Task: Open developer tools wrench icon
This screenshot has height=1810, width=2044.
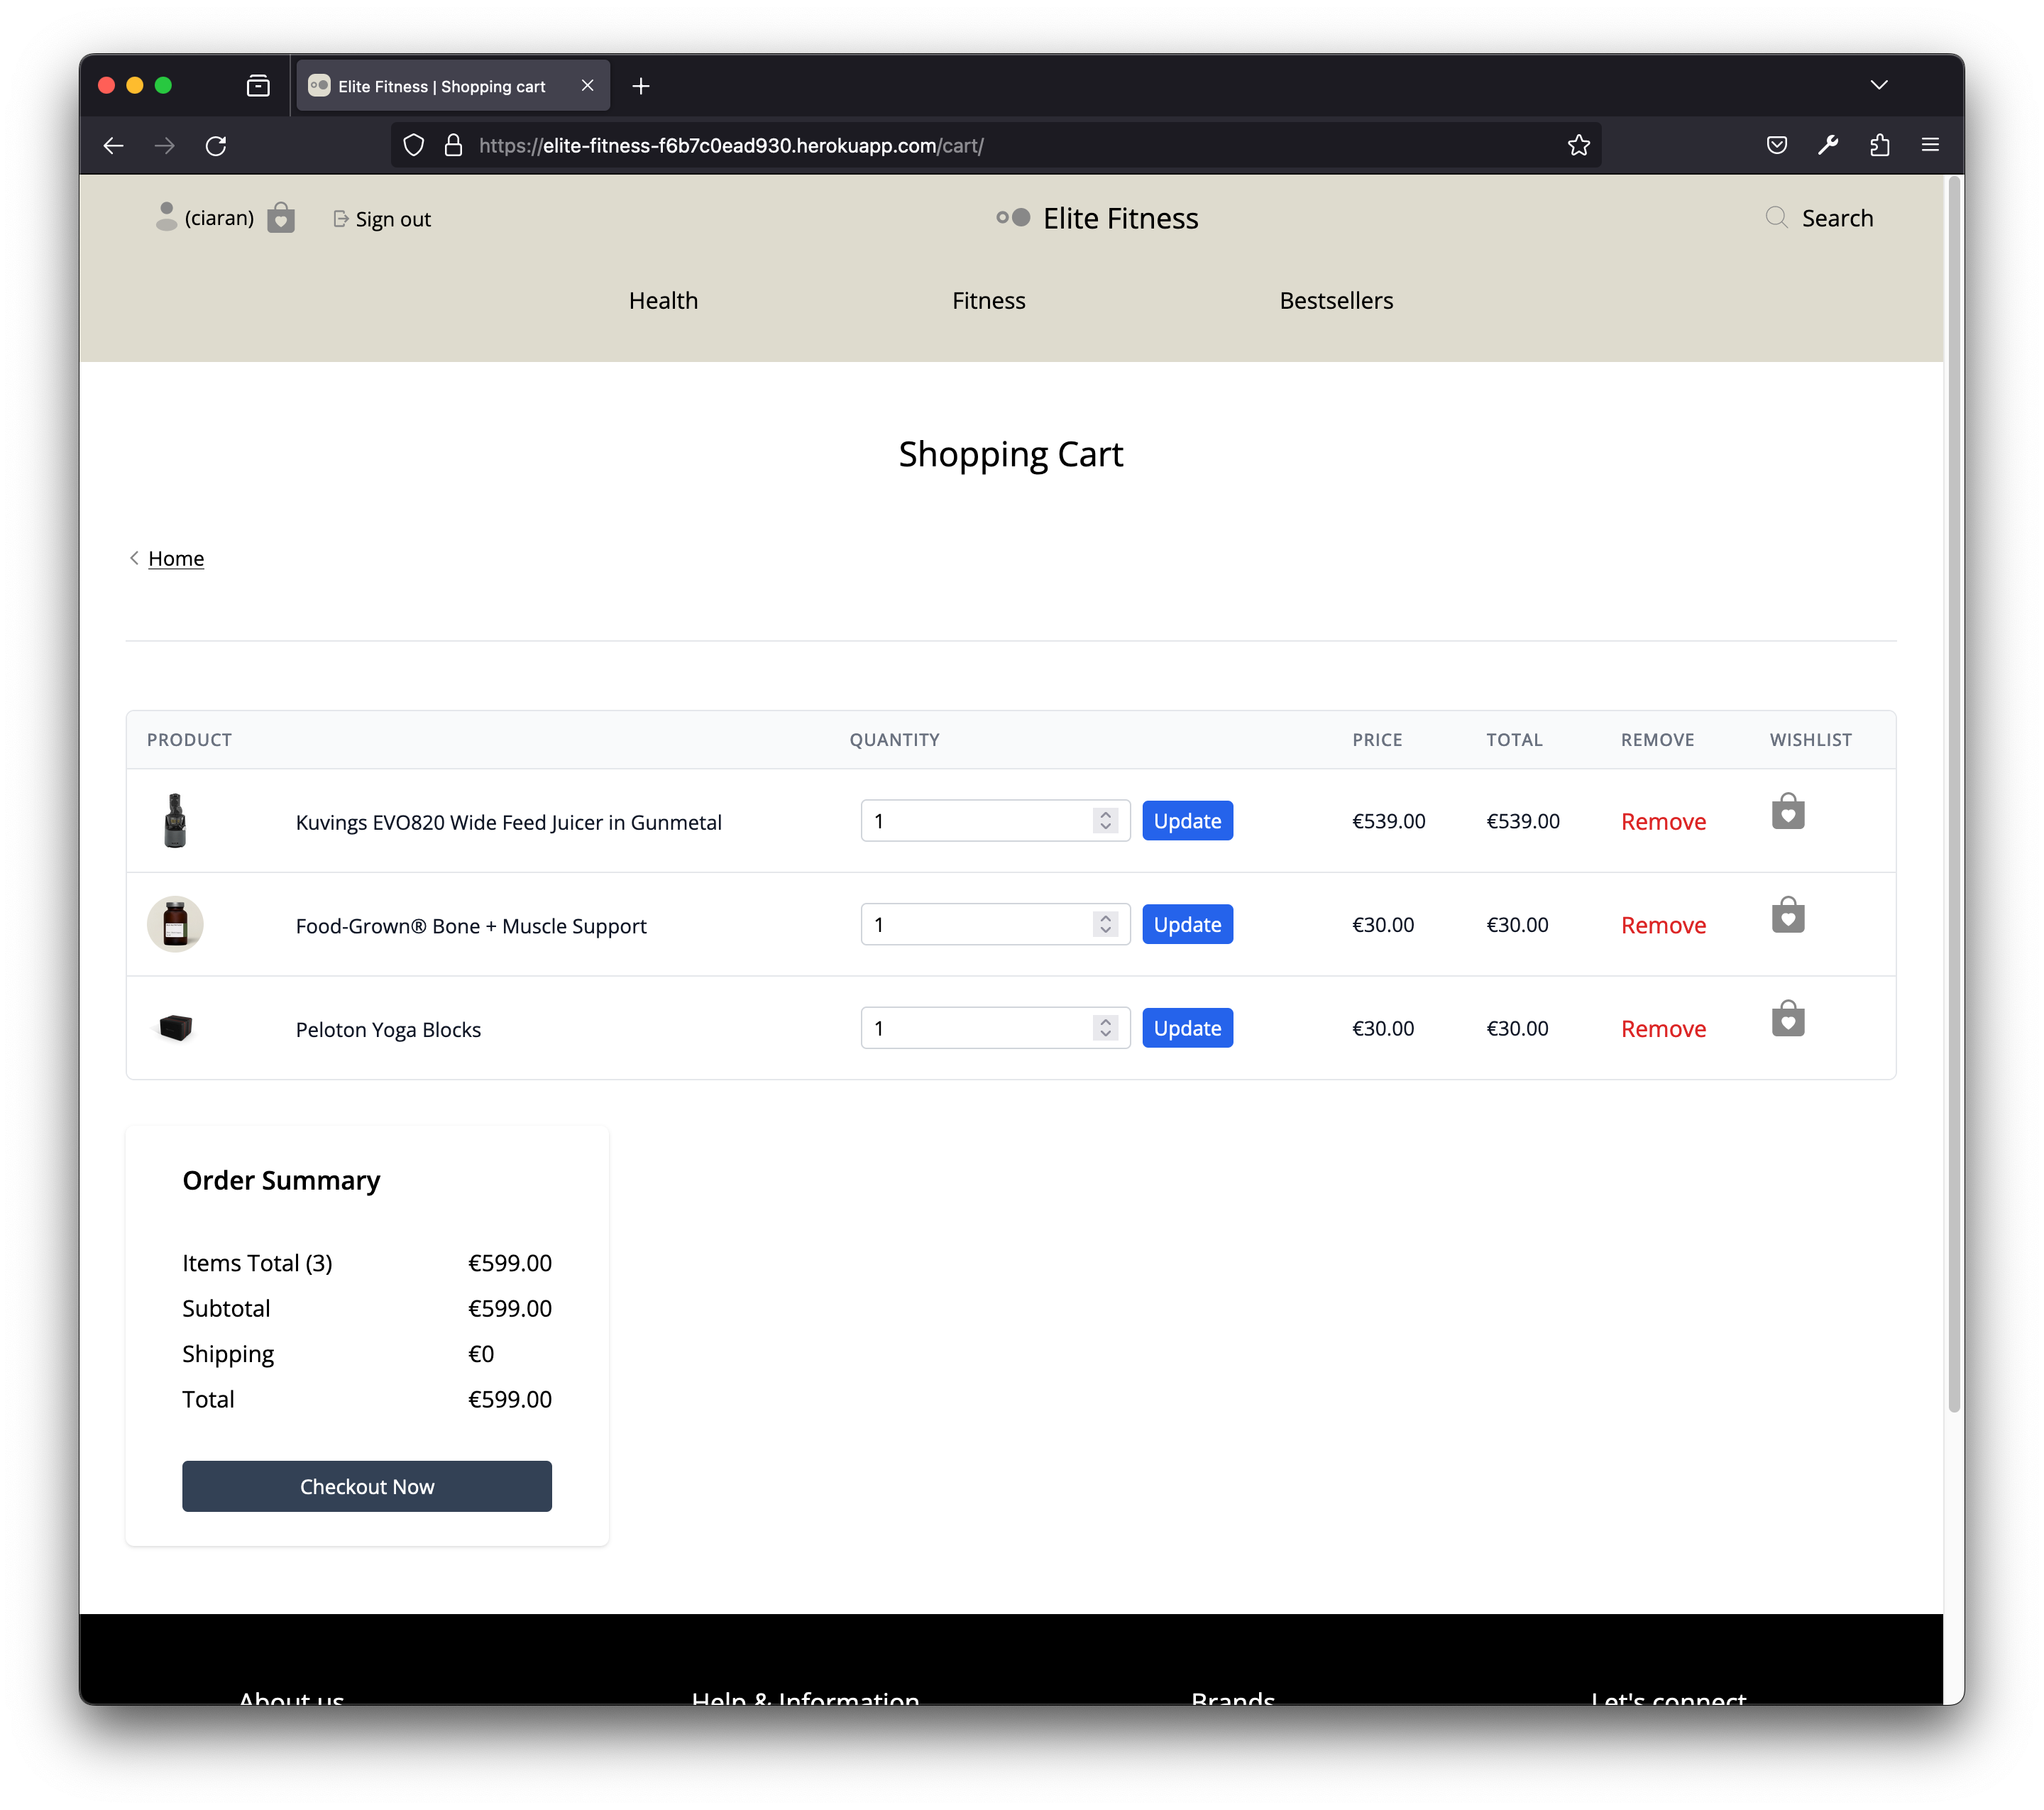Action: pyautogui.click(x=1828, y=146)
